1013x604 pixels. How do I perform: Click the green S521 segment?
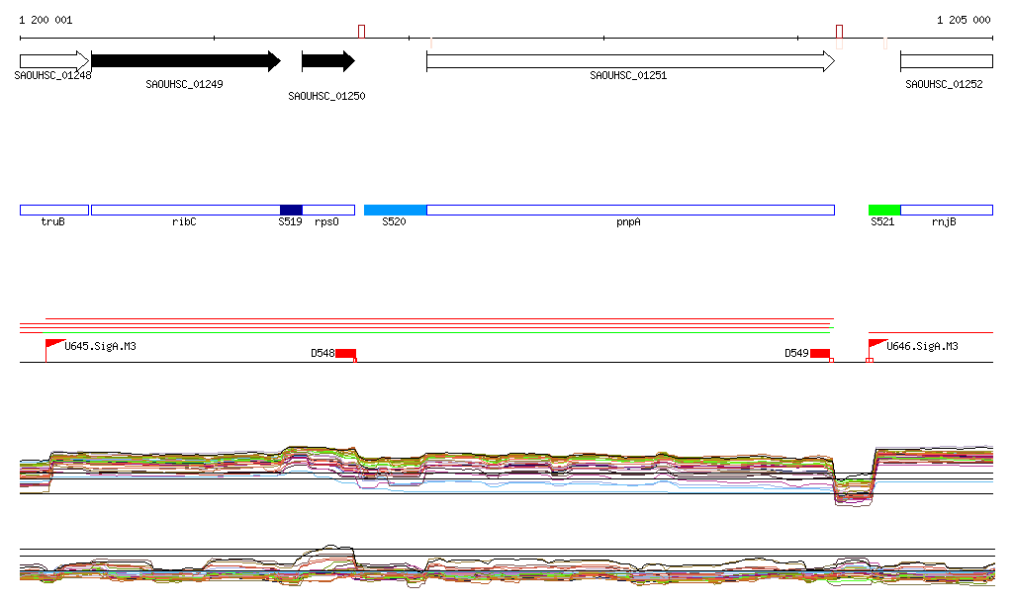click(x=884, y=210)
